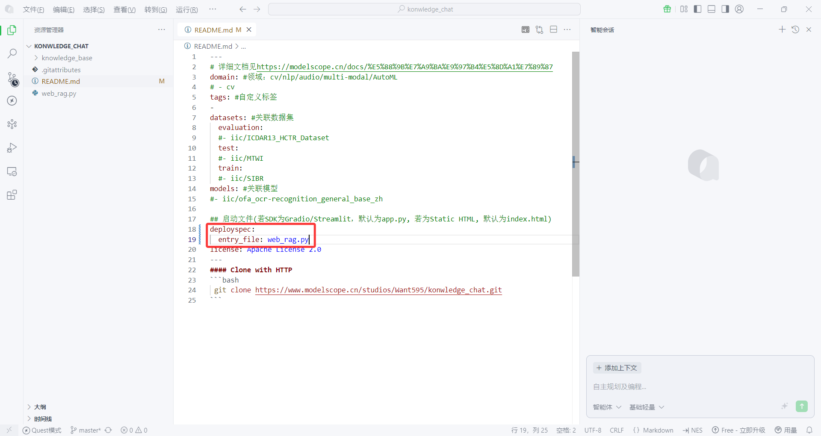
Task: Go back with the left arrow
Action: pyautogui.click(x=243, y=9)
